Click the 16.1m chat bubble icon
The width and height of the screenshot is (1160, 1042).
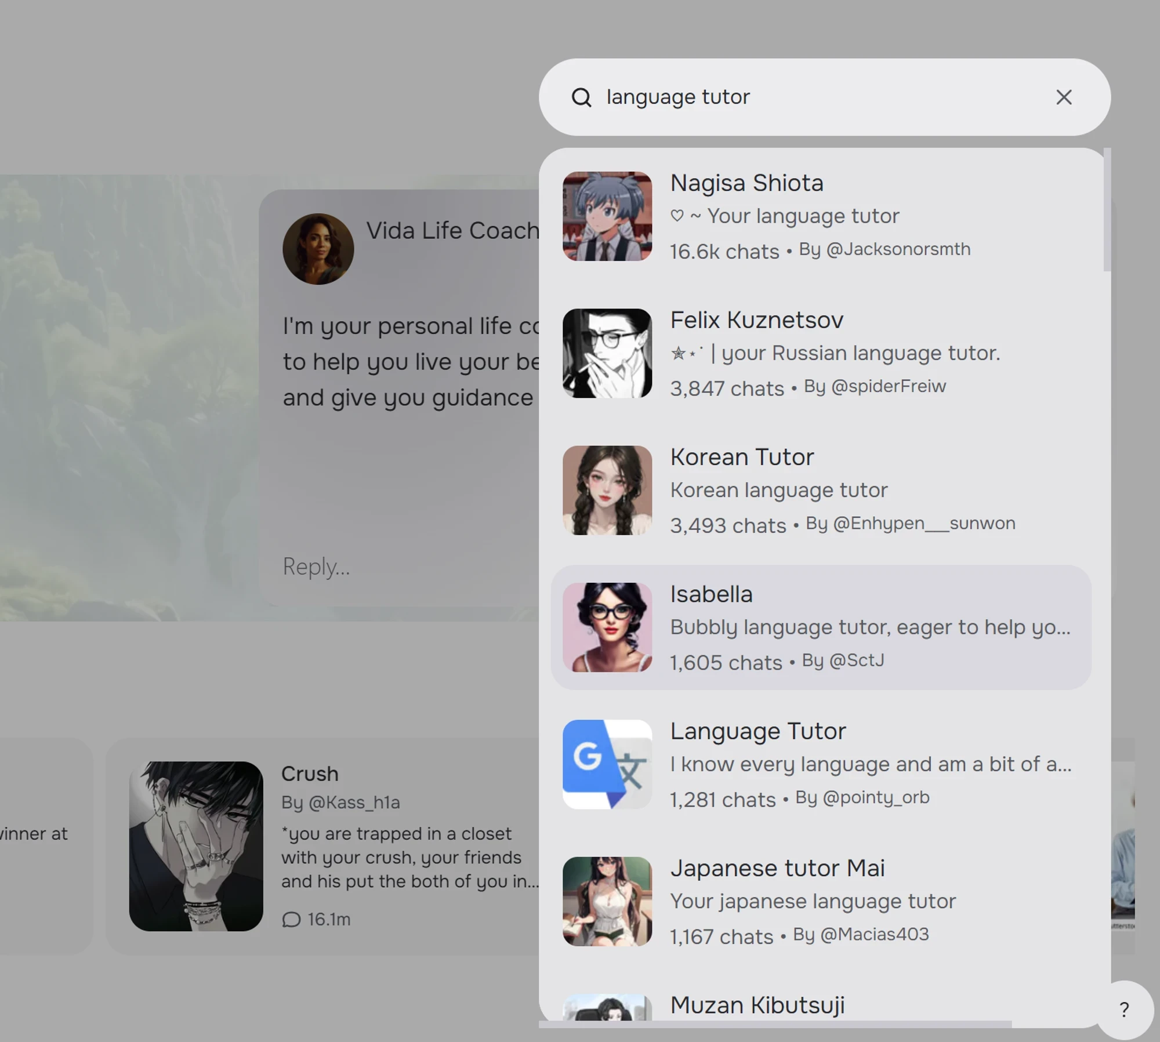click(291, 920)
